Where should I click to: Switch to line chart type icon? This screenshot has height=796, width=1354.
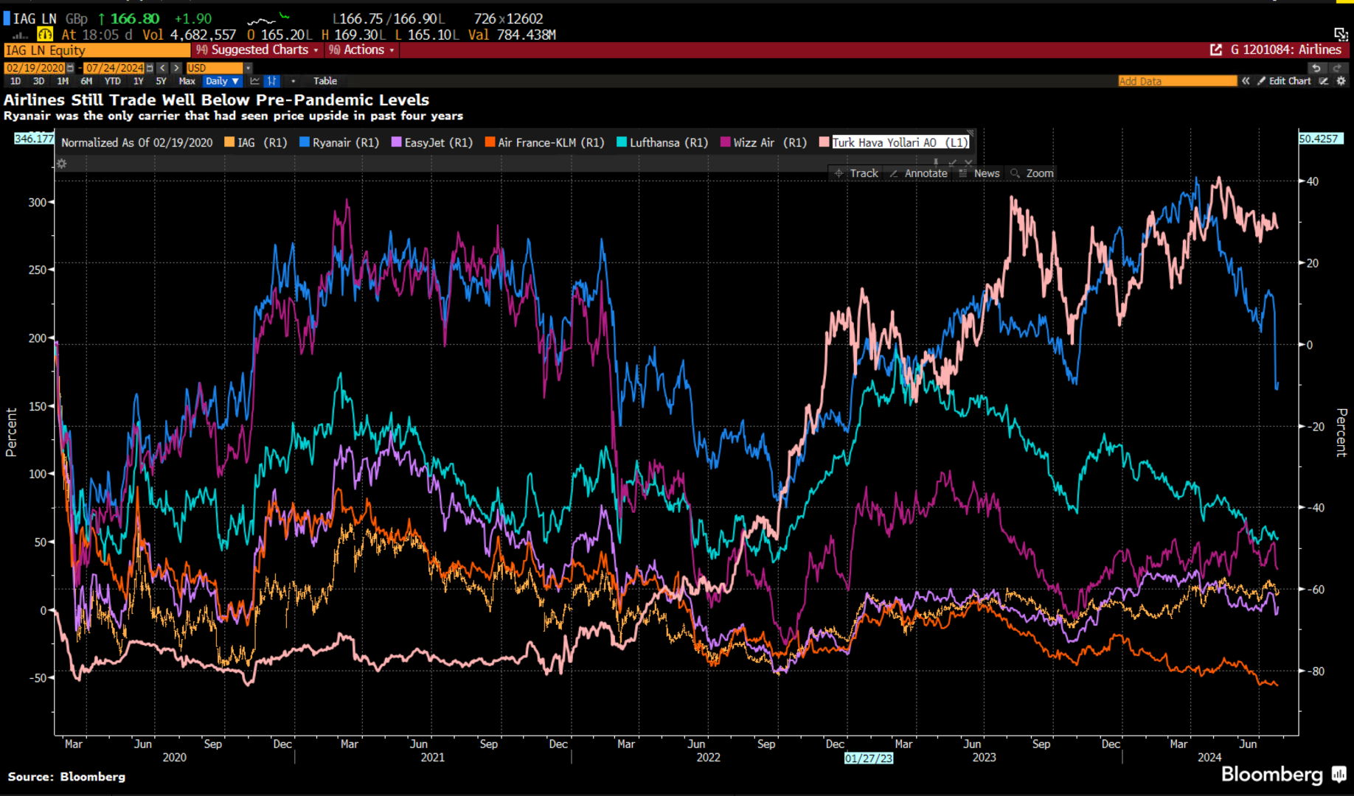coord(254,81)
